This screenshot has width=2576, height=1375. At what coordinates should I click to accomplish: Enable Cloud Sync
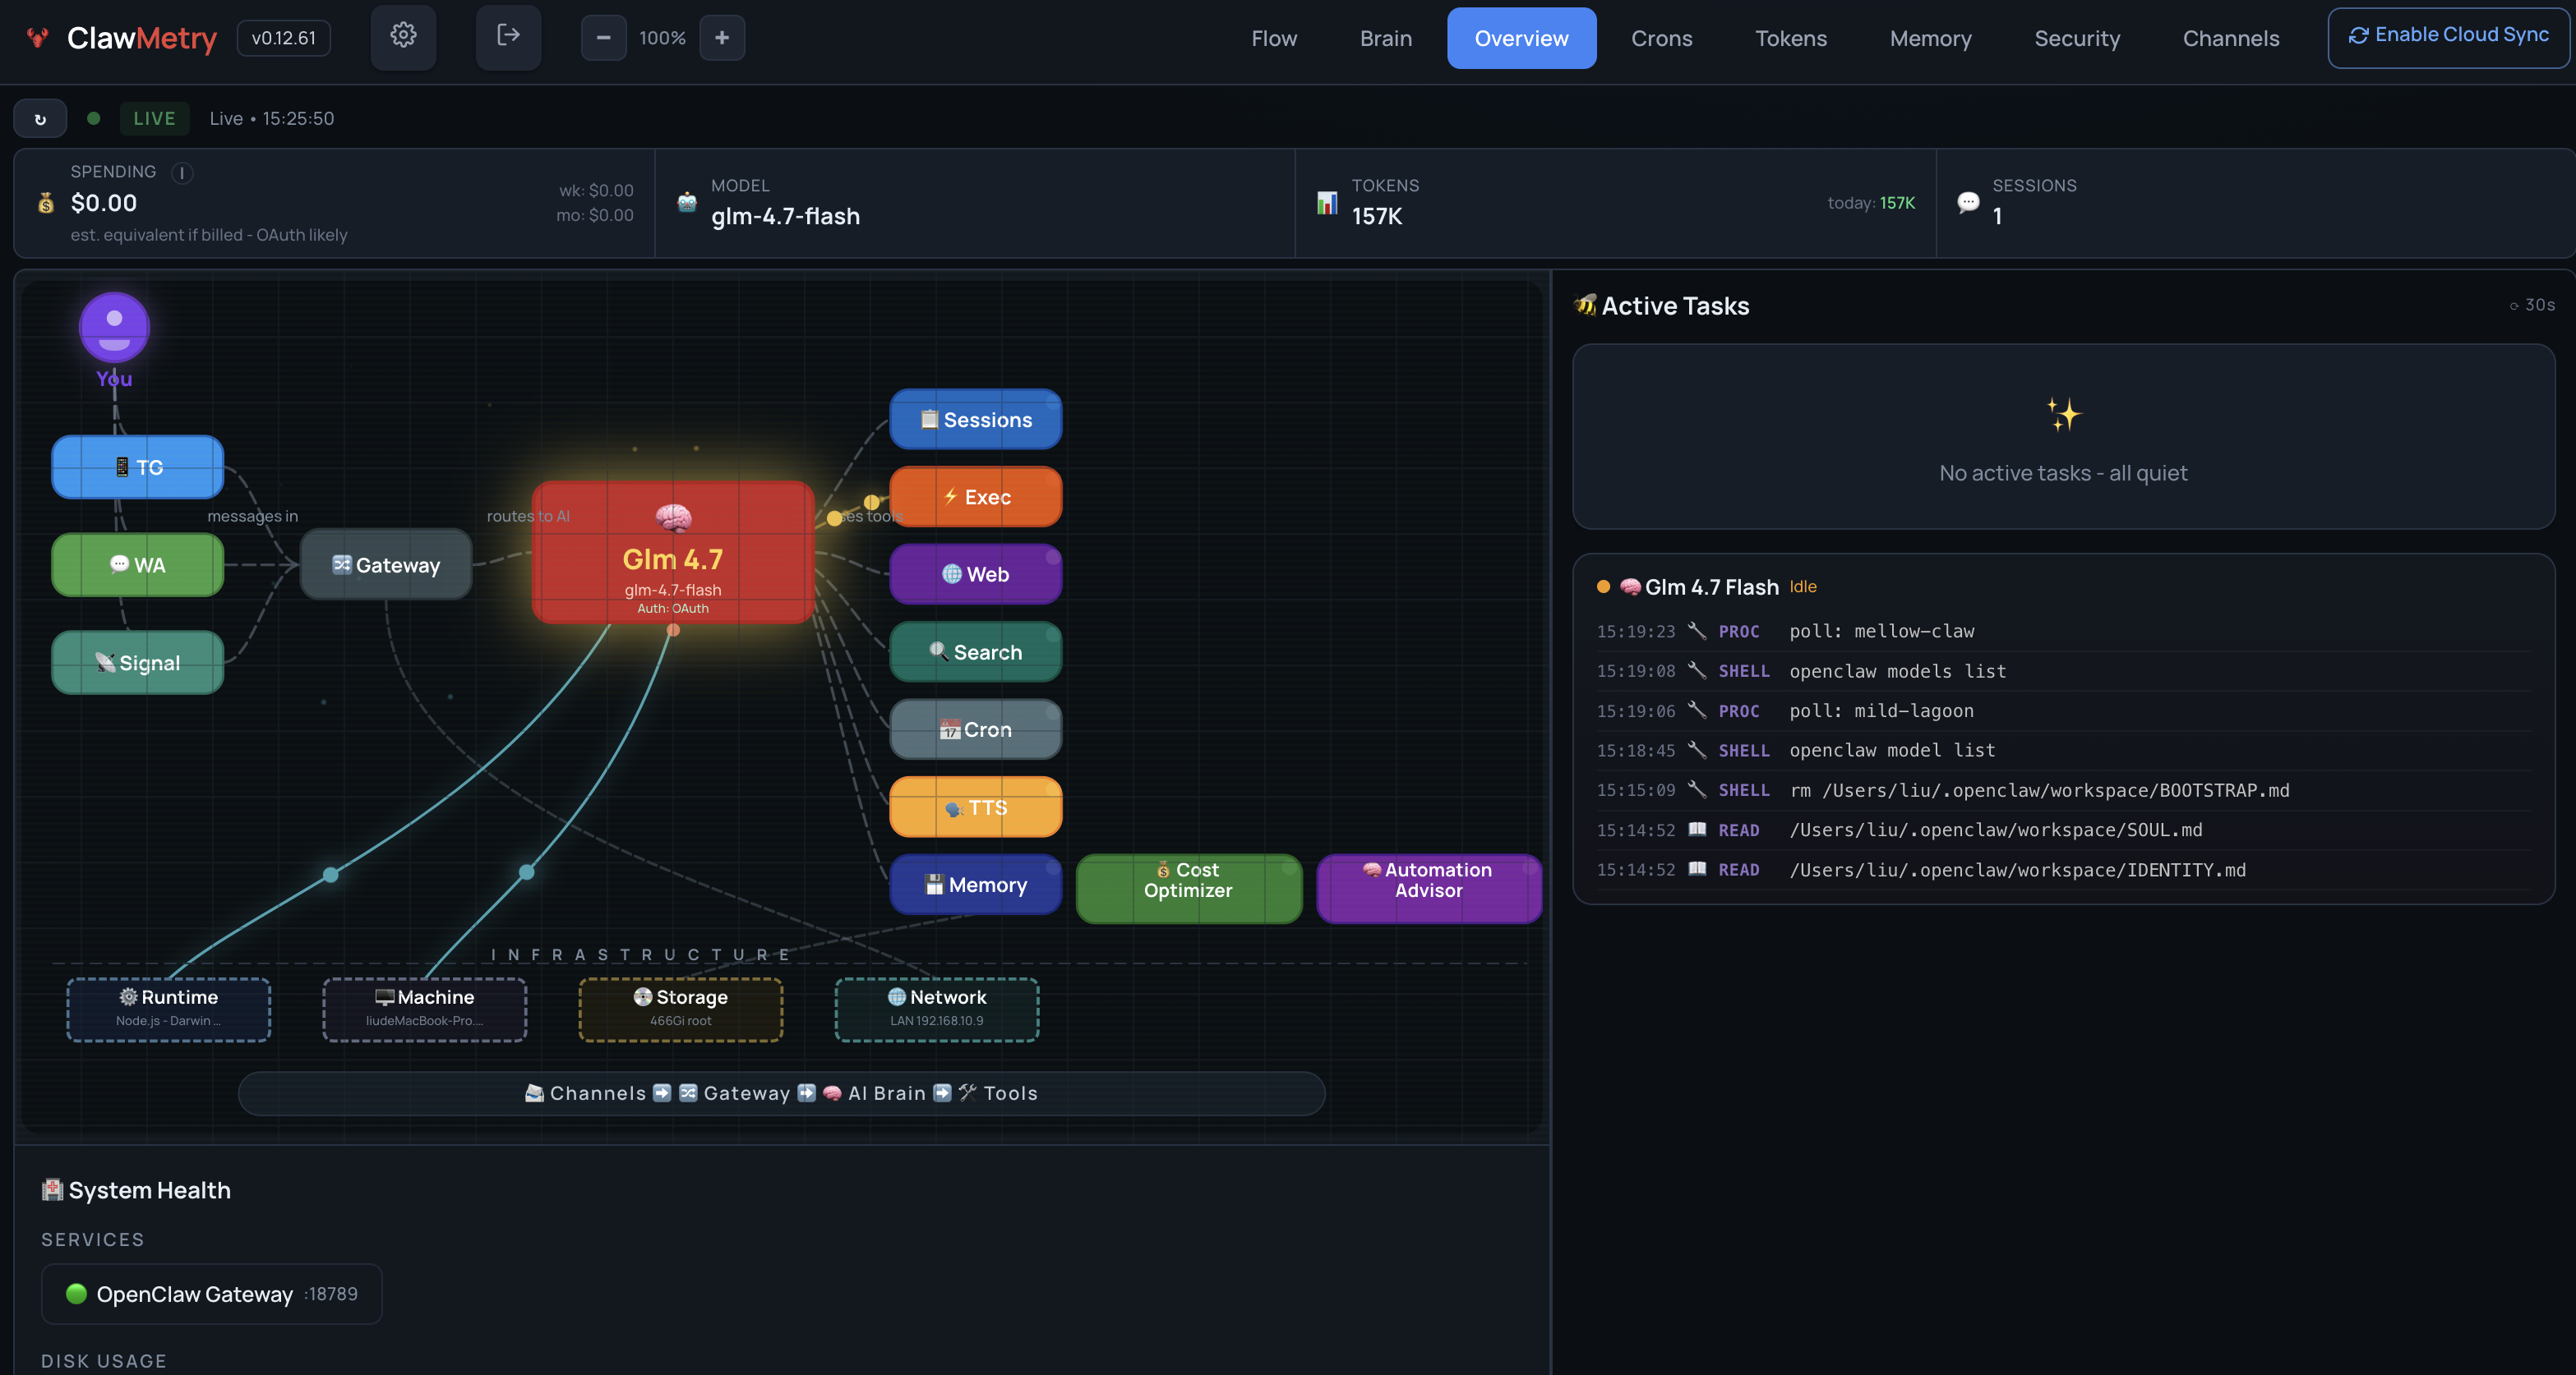click(2448, 37)
